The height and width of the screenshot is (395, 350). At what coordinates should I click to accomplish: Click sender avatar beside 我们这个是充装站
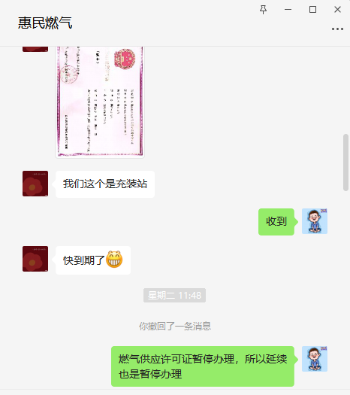tap(35, 184)
